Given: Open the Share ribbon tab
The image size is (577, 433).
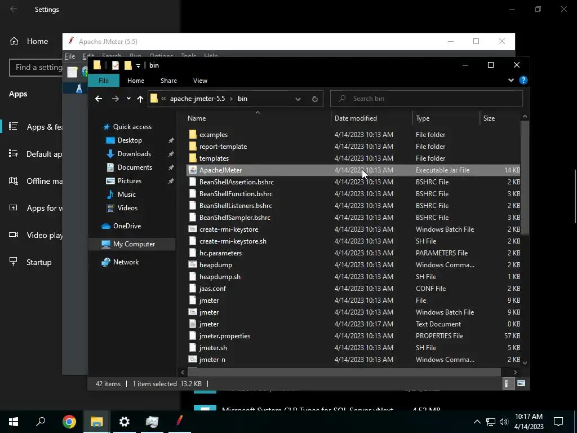Looking at the screenshot, I should [168, 81].
